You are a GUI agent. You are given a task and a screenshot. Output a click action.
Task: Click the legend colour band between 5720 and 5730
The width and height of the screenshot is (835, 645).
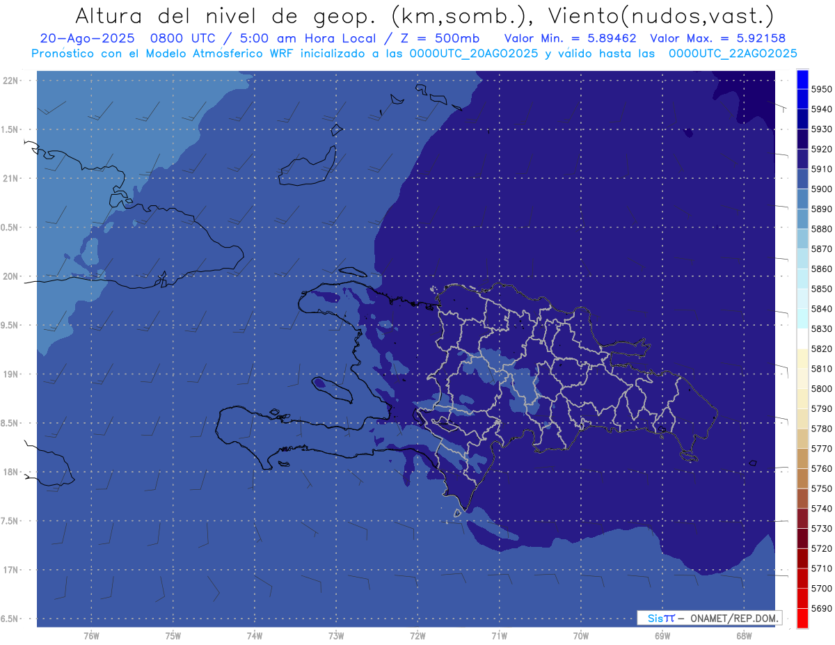point(802,538)
